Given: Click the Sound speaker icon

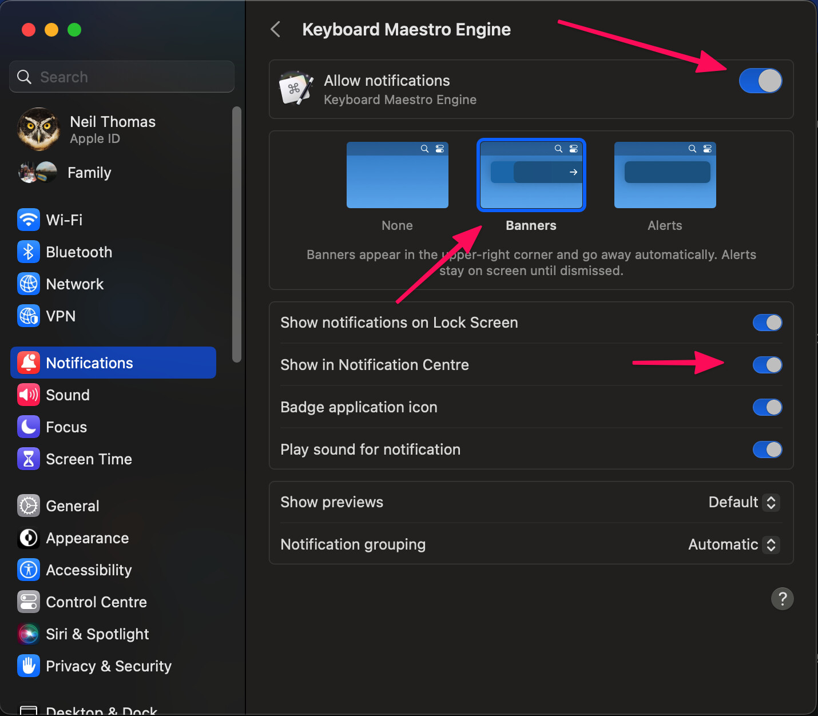Looking at the screenshot, I should tap(29, 395).
